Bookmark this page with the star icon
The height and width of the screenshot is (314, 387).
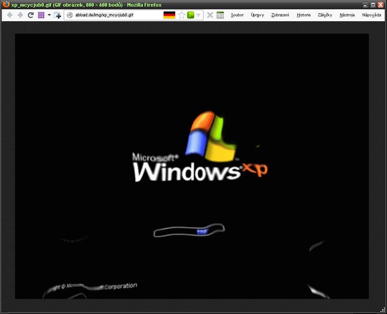tap(182, 15)
